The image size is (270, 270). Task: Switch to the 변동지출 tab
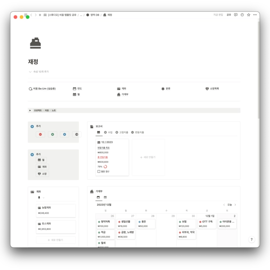pos(137,132)
